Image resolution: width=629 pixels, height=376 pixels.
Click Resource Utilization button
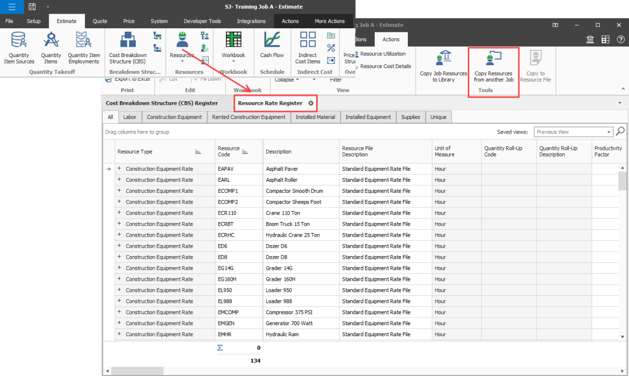(383, 54)
